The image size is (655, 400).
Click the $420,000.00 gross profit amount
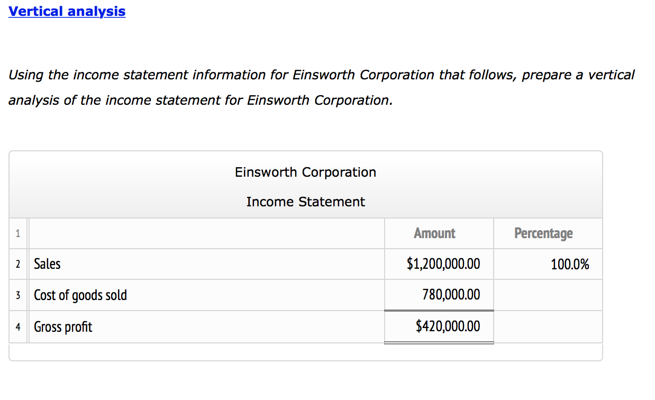pyautogui.click(x=448, y=326)
